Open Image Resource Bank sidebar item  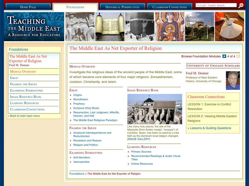click(34, 97)
